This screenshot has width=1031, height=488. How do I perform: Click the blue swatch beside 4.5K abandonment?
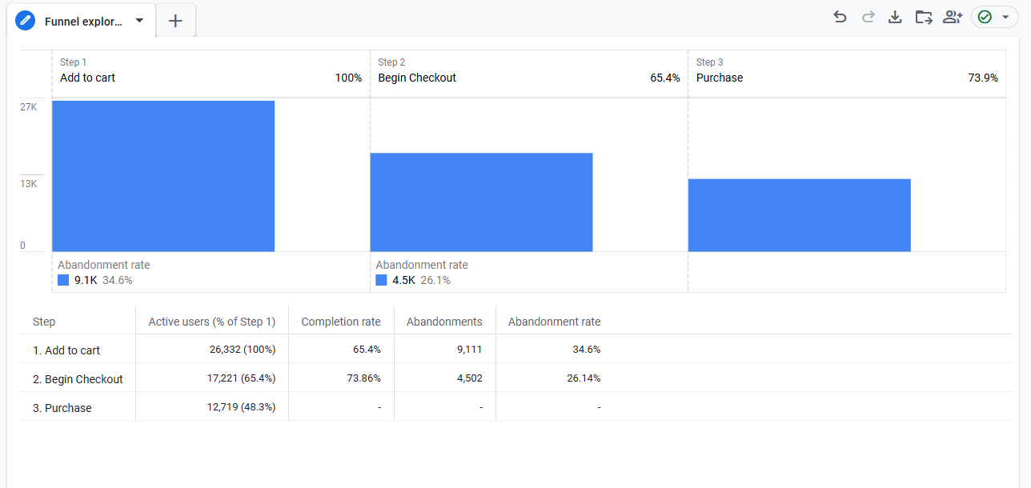tap(381, 280)
